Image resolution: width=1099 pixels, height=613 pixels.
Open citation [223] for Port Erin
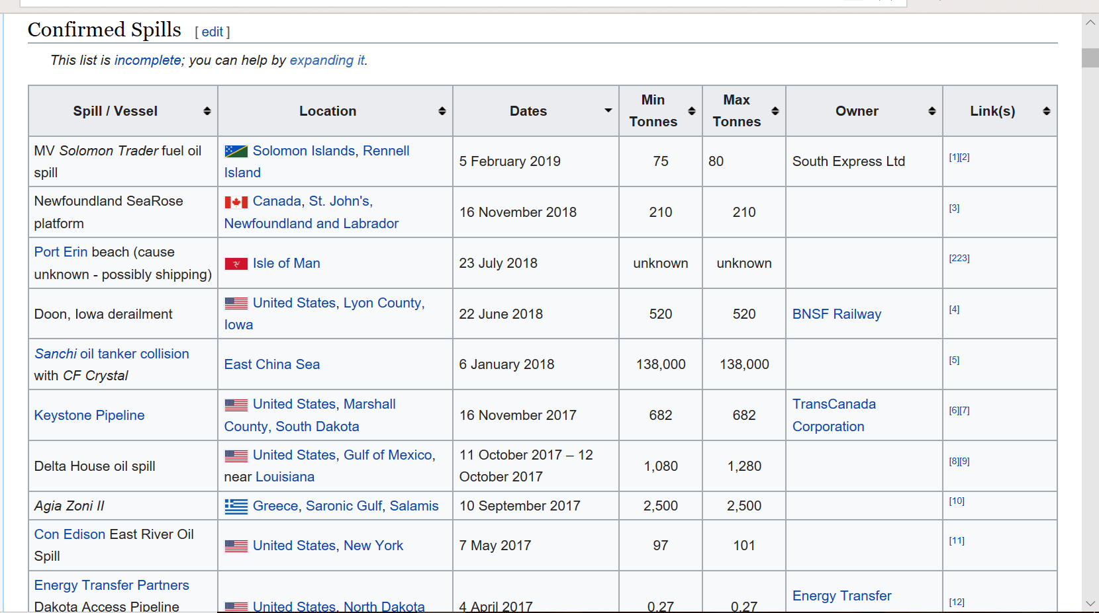pyautogui.click(x=959, y=259)
